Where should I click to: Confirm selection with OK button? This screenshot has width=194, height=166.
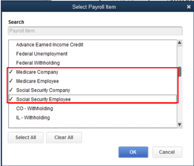(133, 152)
